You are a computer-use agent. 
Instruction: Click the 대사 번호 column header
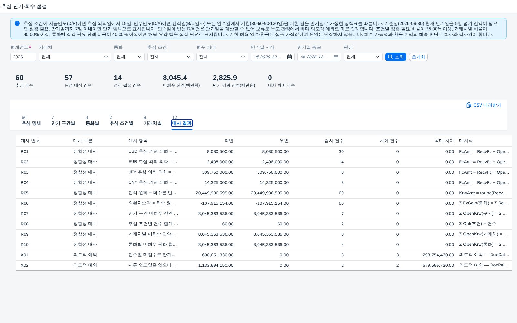30,141
